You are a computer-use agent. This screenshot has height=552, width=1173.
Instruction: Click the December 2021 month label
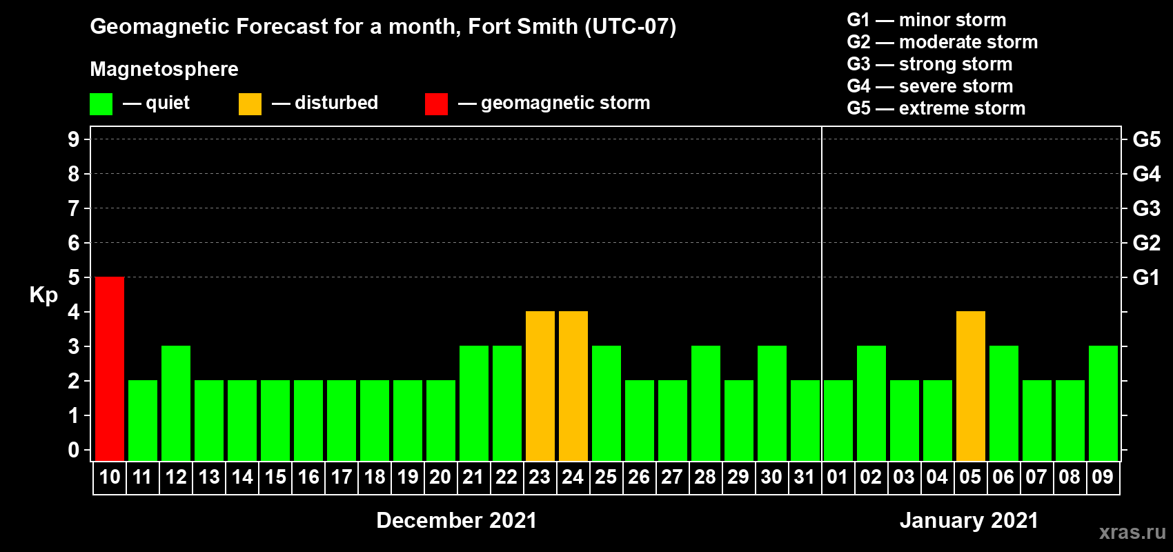(x=457, y=520)
